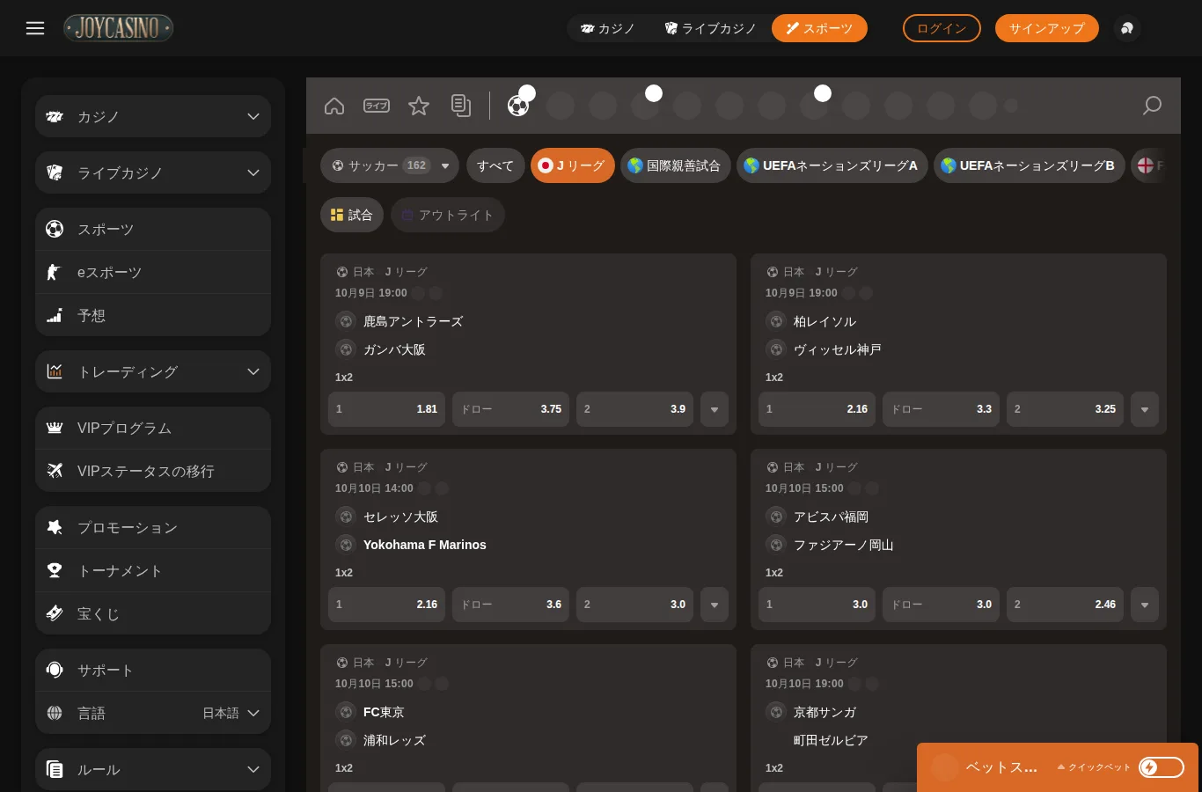Click the JOYCASINO logo
Viewport: 1202px width, 792px height.
coord(119,28)
